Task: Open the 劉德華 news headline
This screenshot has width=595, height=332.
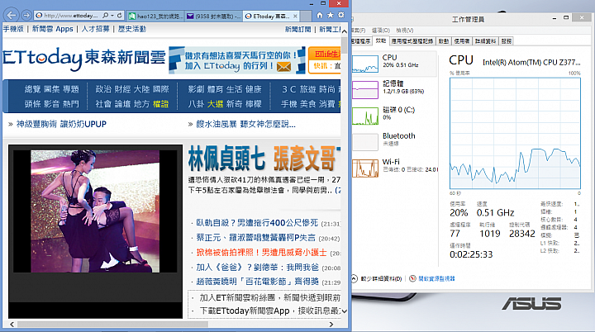Action: click(257, 267)
